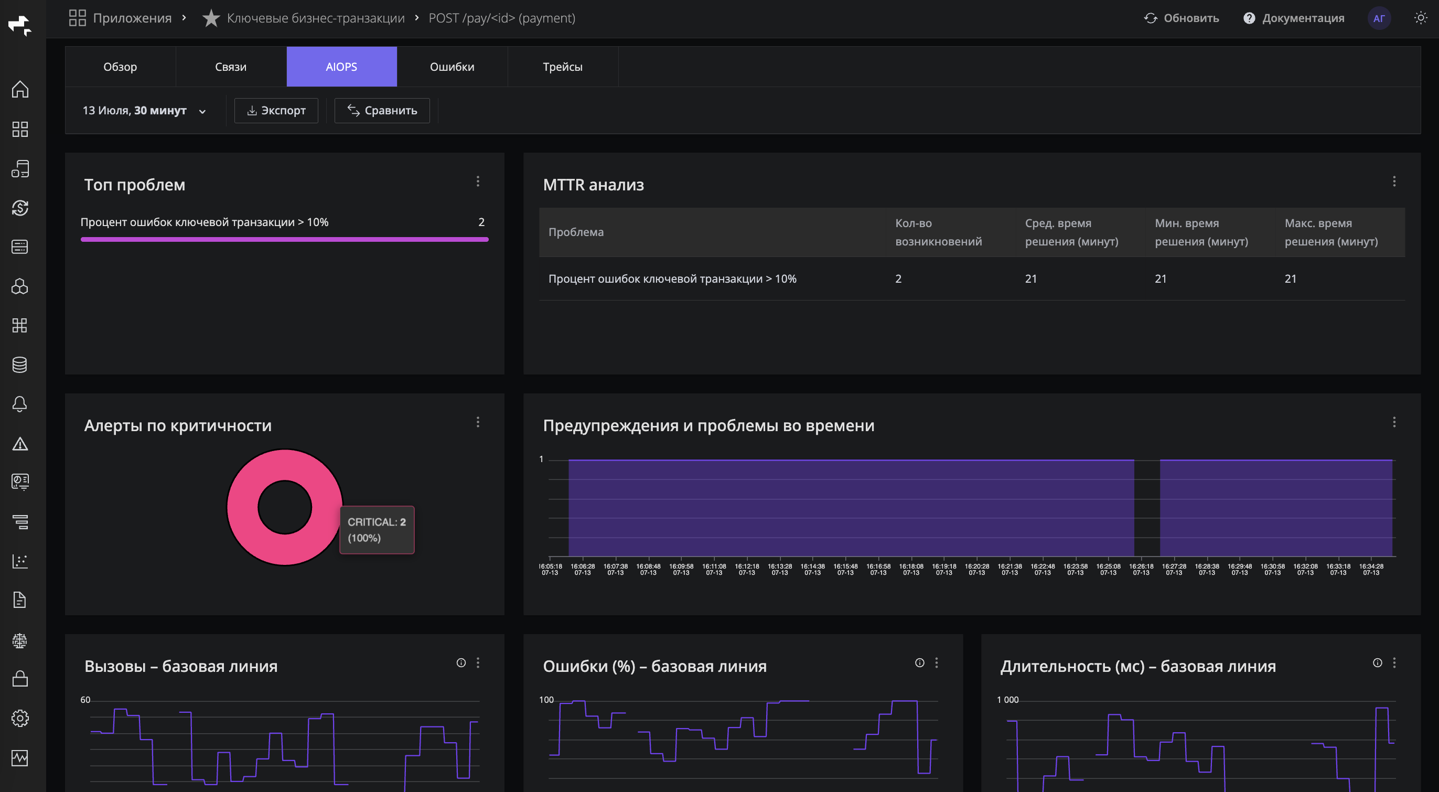This screenshot has height=792, width=1439.
Task: Click POST /pay/<id> (payment) breadcrumb
Action: coord(502,18)
